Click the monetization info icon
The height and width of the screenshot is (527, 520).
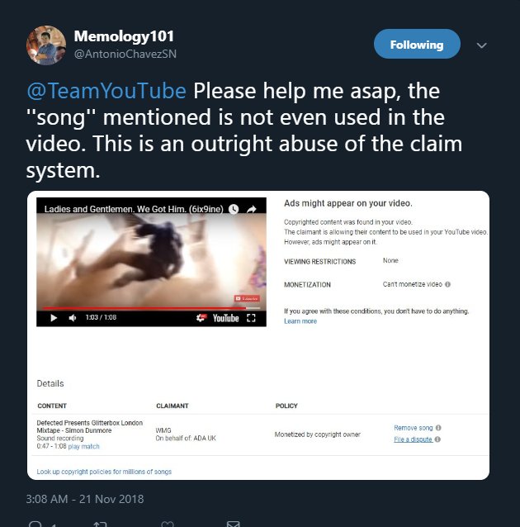pyautogui.click(x=447, y=284)
